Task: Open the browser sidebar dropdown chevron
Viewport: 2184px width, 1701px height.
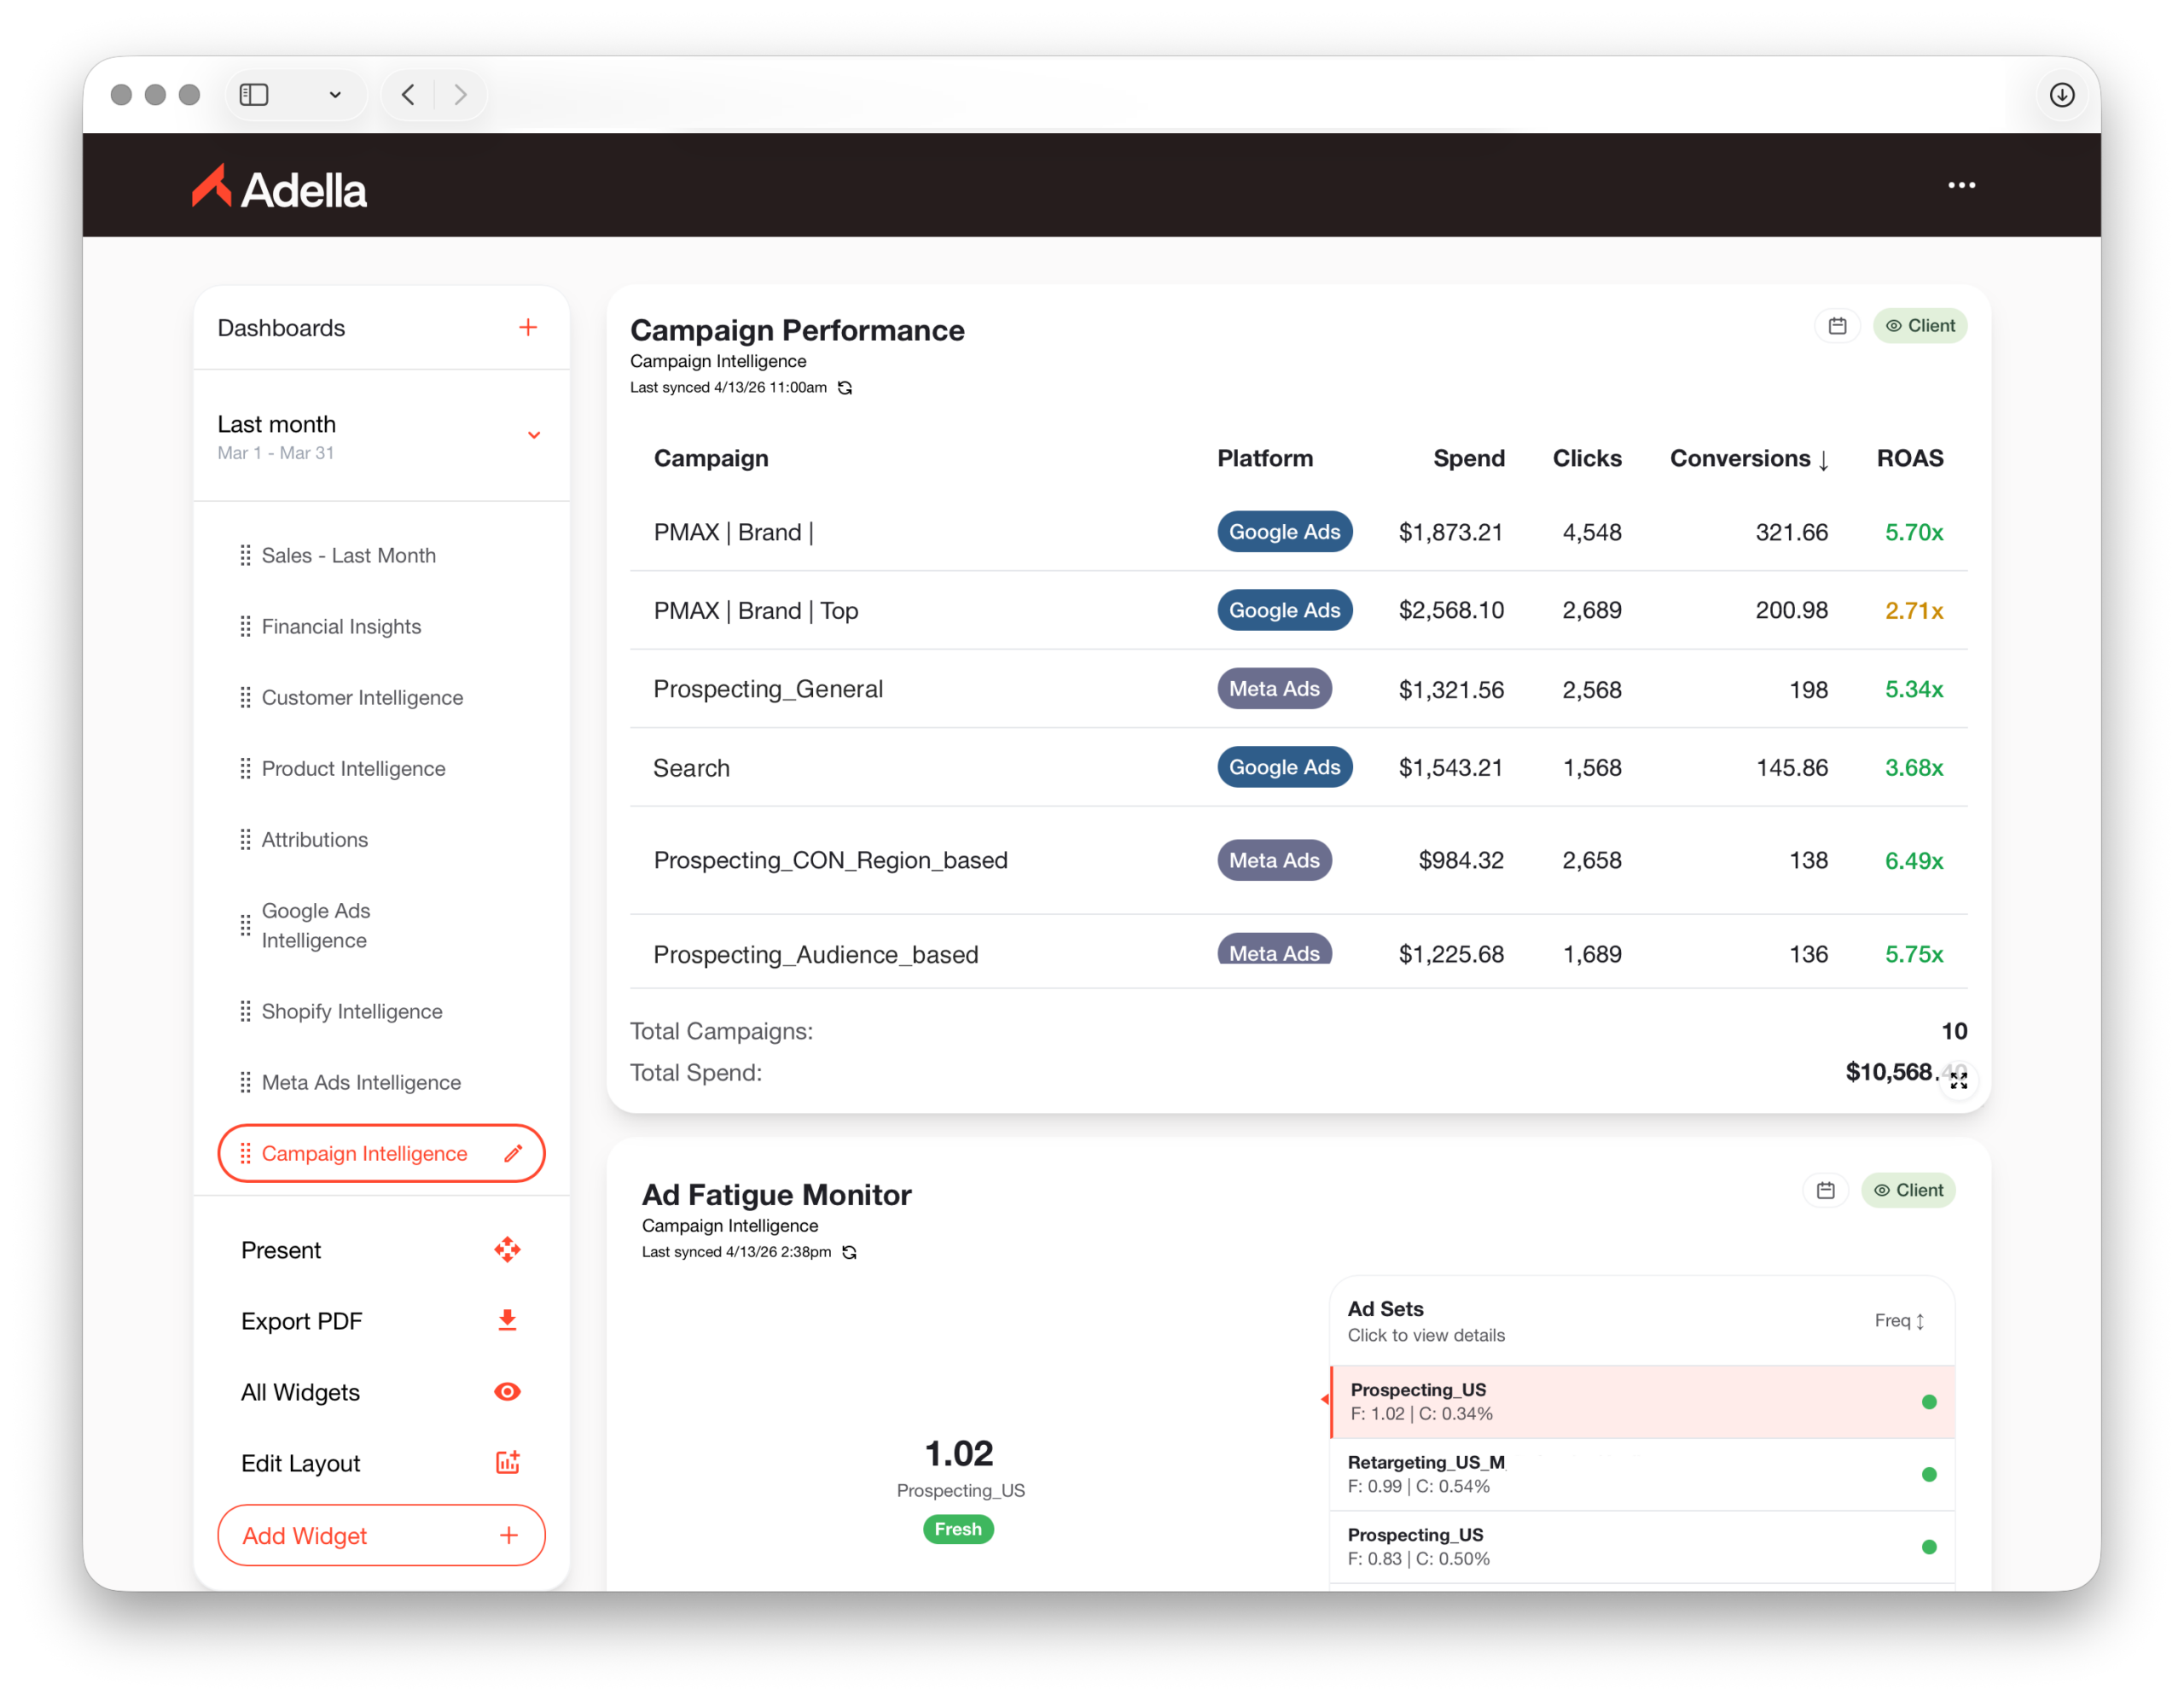Action: click(x=335, y=95)
